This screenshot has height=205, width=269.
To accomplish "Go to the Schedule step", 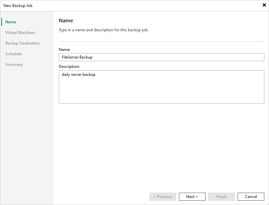I will (x=14, y=54).
